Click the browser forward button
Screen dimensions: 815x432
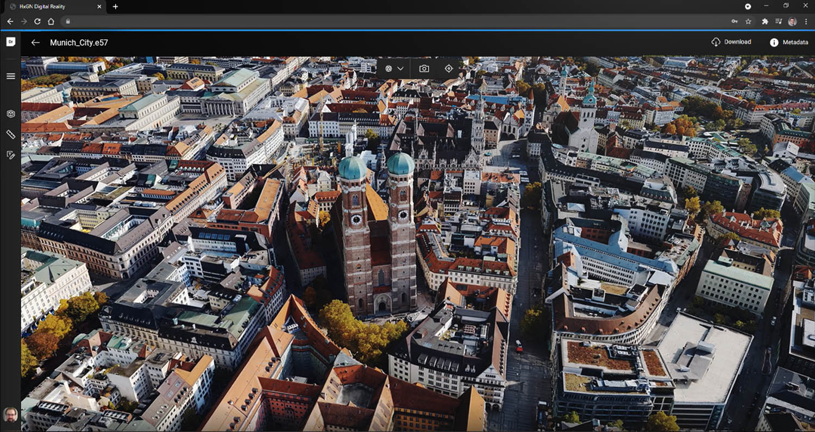[x=23, y=21]
